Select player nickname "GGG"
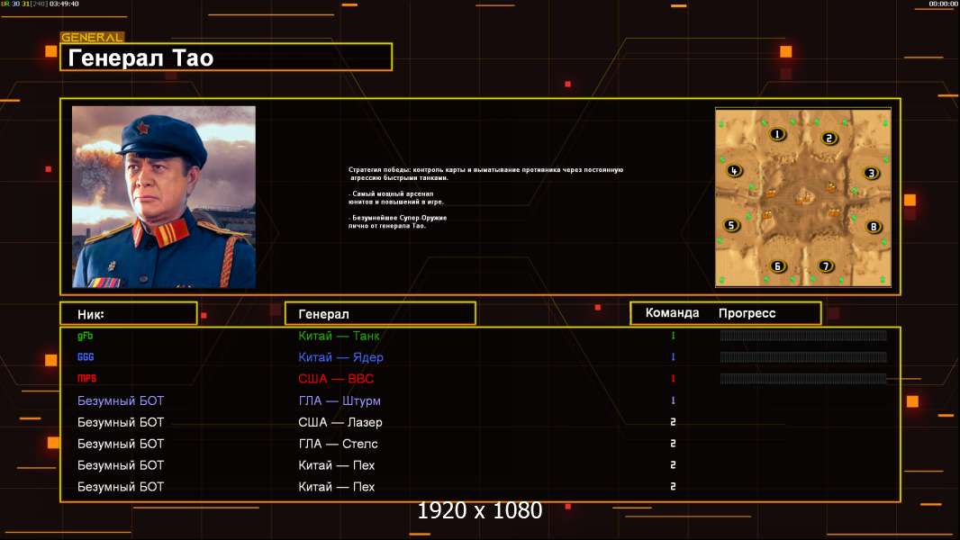Image resolution: width=960 pixels, height=540 pixels. (86, 357)
